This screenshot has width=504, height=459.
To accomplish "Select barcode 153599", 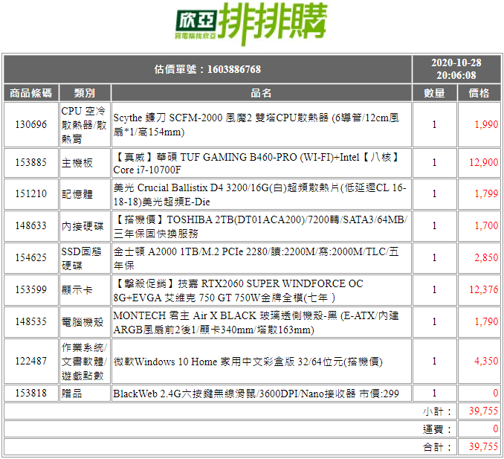I will pos(31,290).
